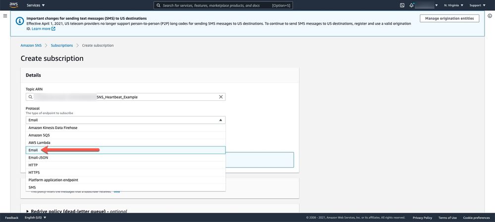
Task: Choose the Email protocol option
Action: (x=126, y=150)
